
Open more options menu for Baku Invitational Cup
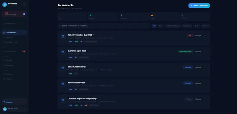[x=205, y=67]
